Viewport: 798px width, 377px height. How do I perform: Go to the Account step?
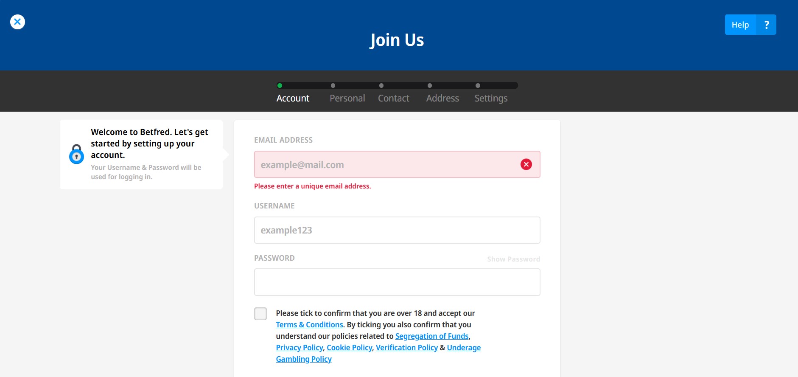pos(293,98)
